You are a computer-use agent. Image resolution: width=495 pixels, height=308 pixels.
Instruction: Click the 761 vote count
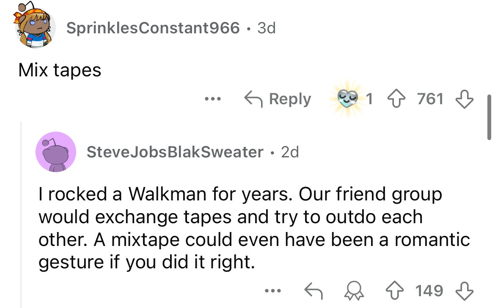point(430,100)
